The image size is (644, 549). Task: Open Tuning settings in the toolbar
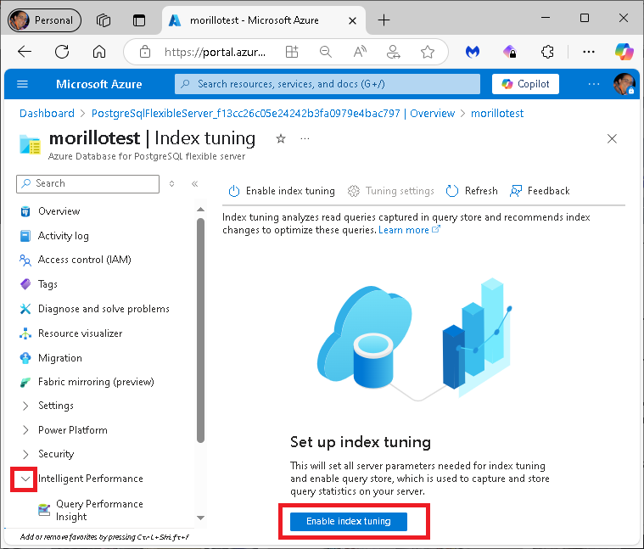coord(391,191)
